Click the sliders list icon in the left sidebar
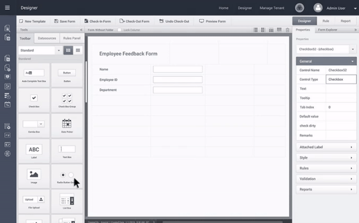Screen dimensions: 359x223 pos(7,86)
